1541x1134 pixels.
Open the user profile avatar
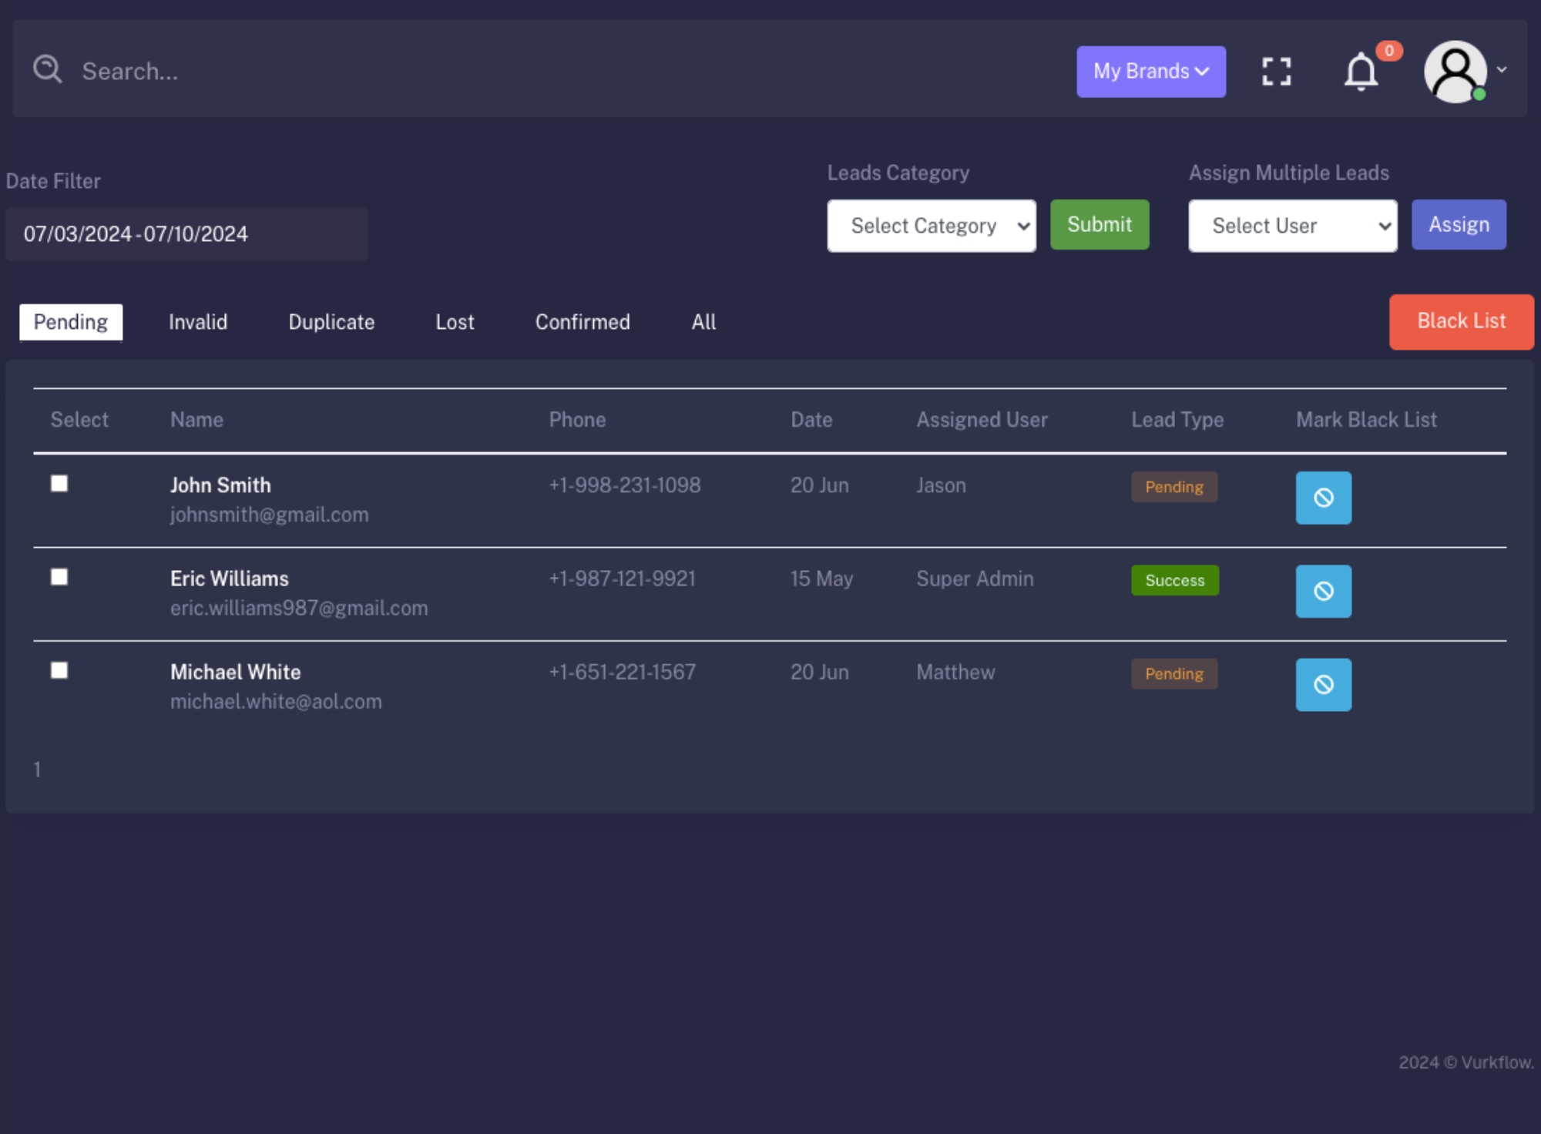pos(1454,71)
